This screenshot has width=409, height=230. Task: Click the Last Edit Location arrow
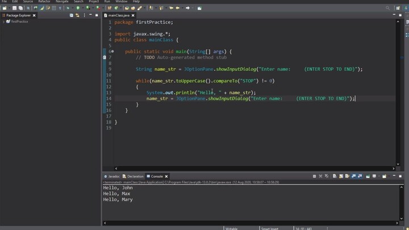coord(171,8)
